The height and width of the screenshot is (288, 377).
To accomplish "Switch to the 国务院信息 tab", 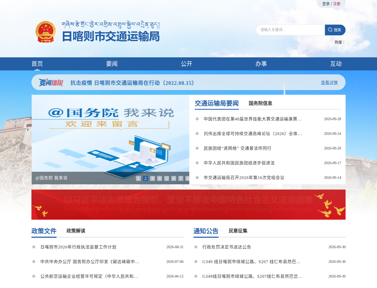I will tap(260, 103).
